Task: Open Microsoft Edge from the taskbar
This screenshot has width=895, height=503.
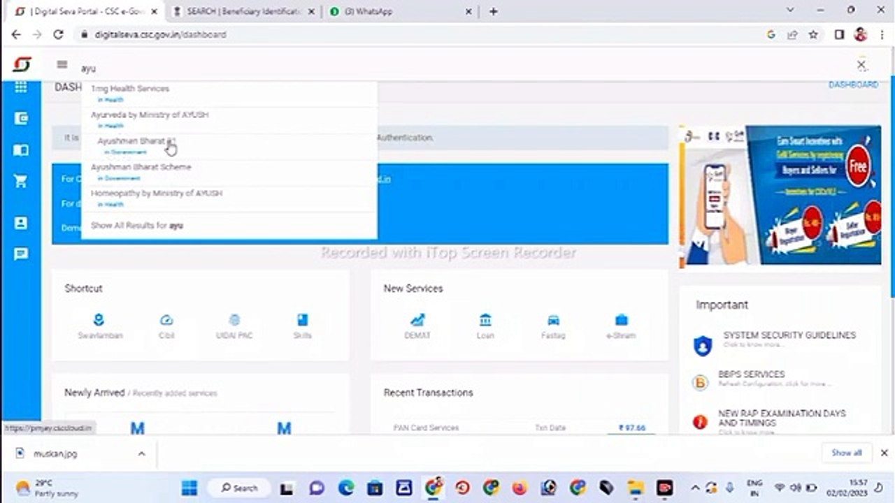Action: (346, 488)
